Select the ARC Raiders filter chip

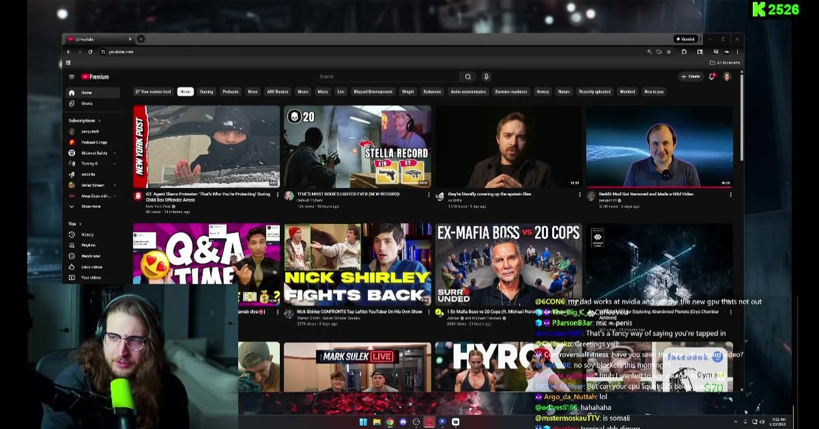278,92
